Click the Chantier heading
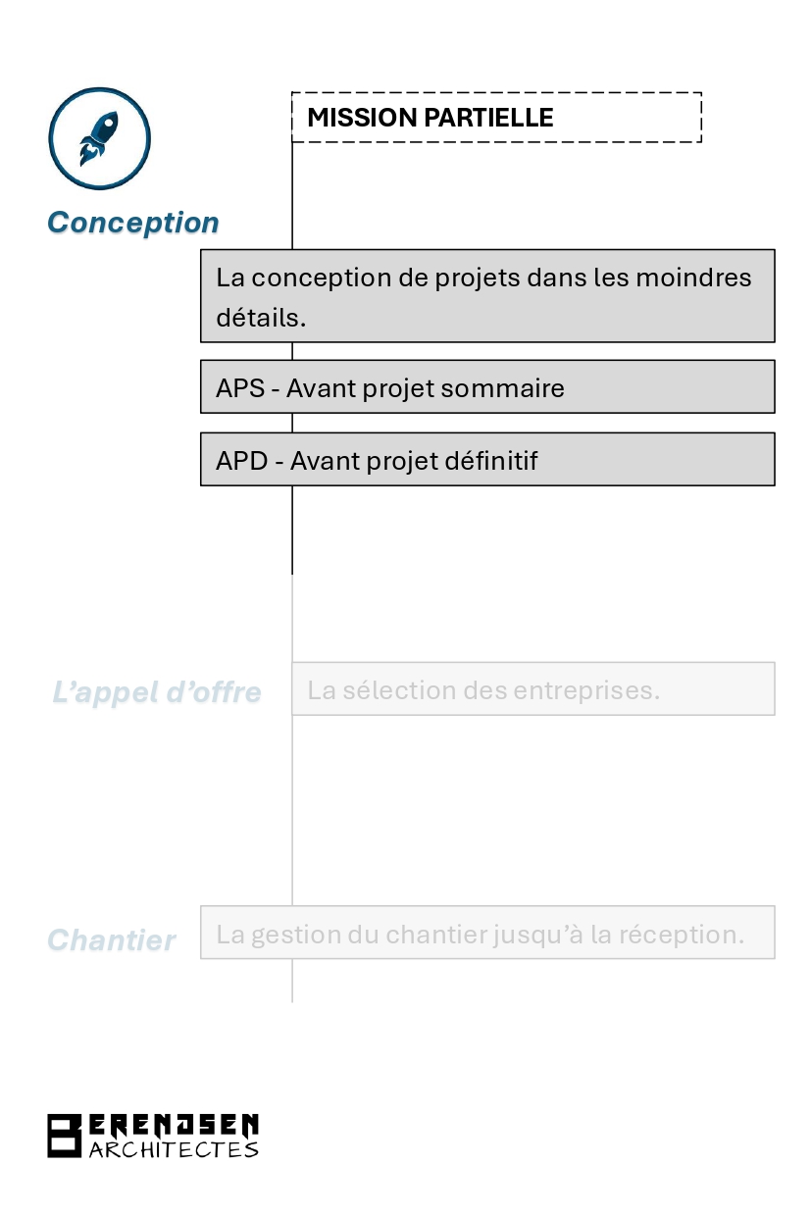Image resolution: width=811 pixels, height=1216 pixels. tap(112, 939)
